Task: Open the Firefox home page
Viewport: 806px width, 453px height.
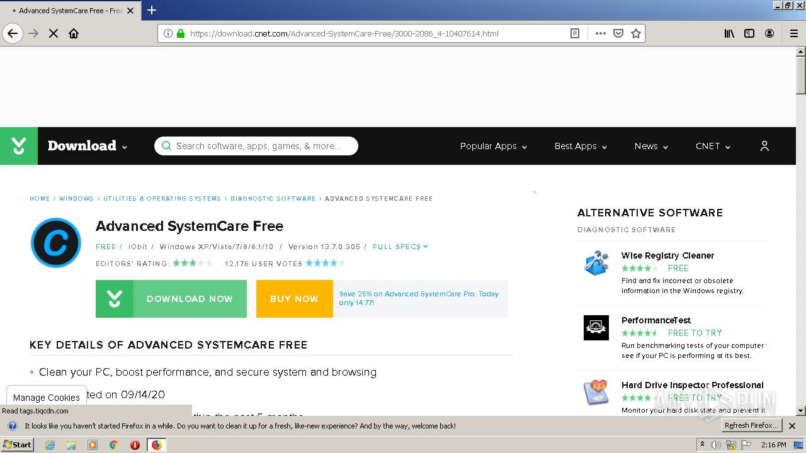Action: click(x=74, y=33)
